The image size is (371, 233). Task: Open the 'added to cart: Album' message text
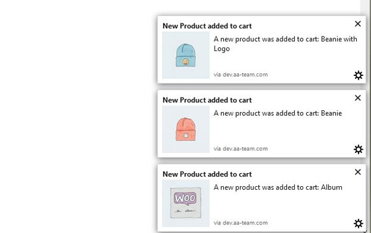pos(278,187)
